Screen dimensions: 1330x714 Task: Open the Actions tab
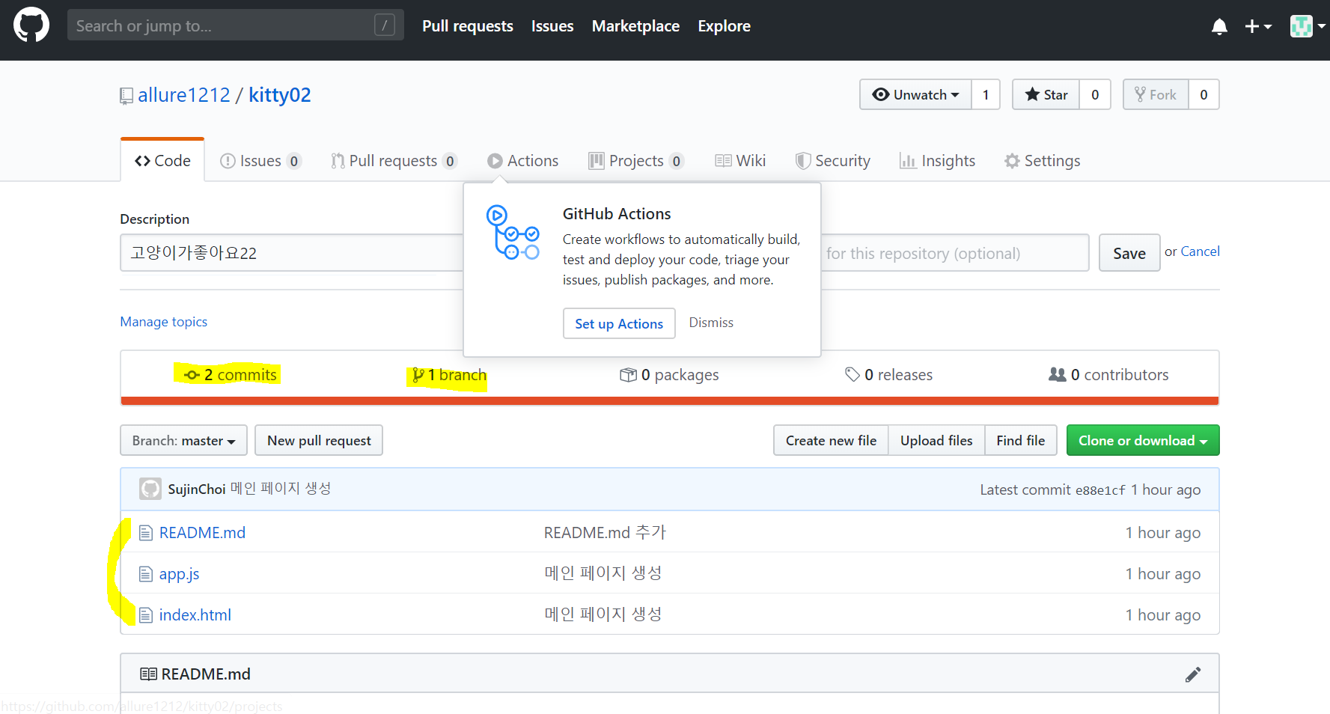(522, 161)
